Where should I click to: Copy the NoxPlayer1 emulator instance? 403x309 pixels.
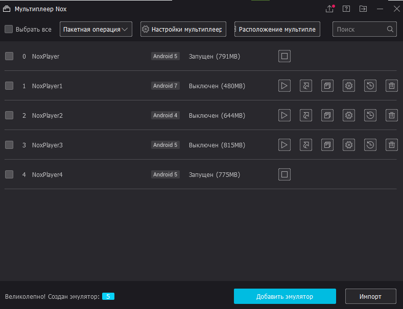327,86
